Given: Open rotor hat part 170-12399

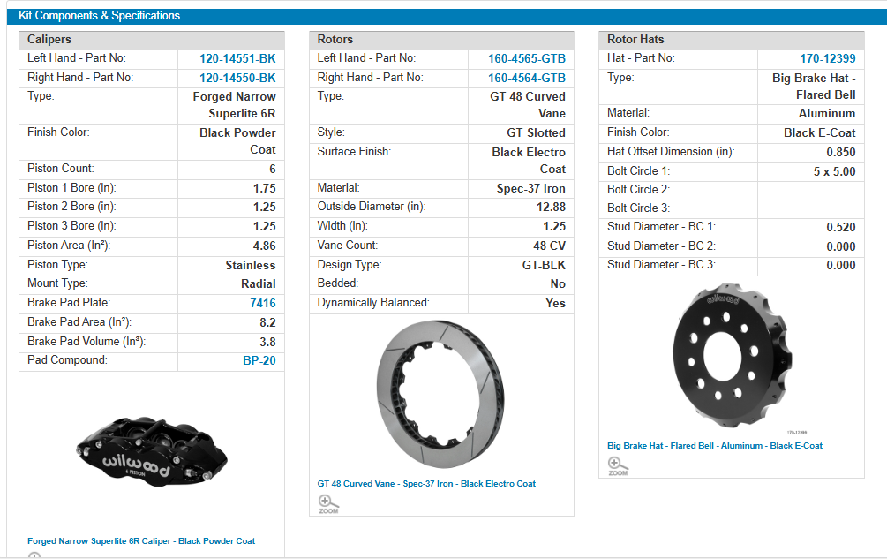Looking at the screenshot, I should [x=827, y=58].
